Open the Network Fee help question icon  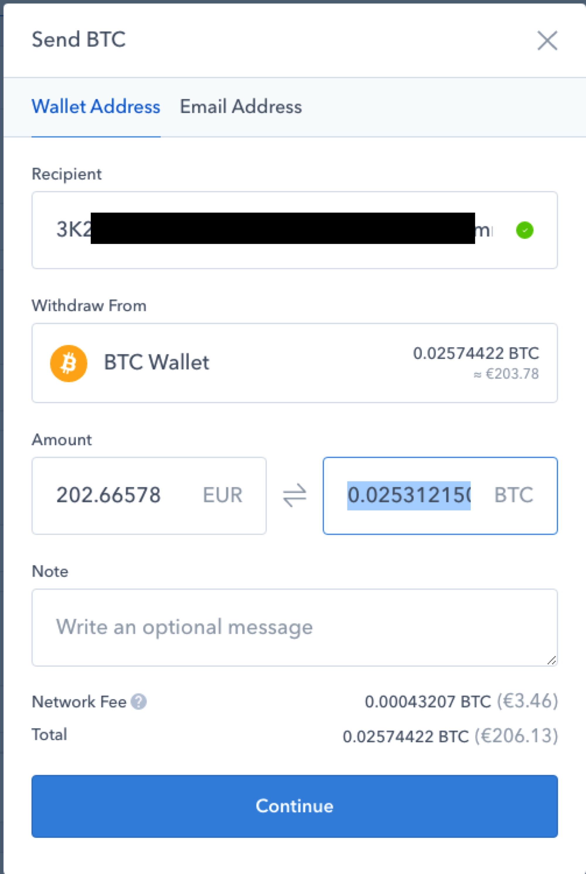(139, 702)
